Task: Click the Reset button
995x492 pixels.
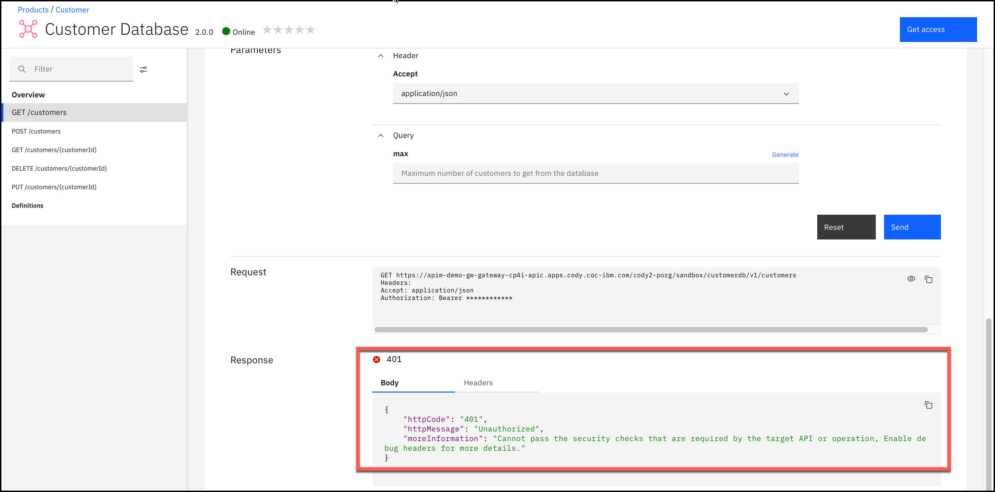Action: [x=846, y=227]
